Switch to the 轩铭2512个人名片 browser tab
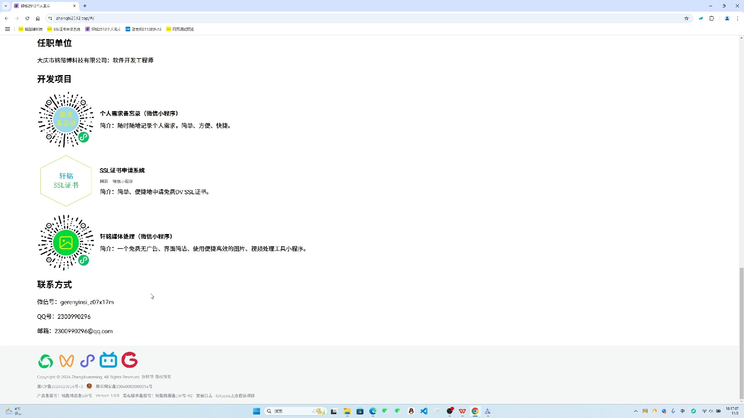Viewport: 744px width, 418px height. click(x=43, y=6)
